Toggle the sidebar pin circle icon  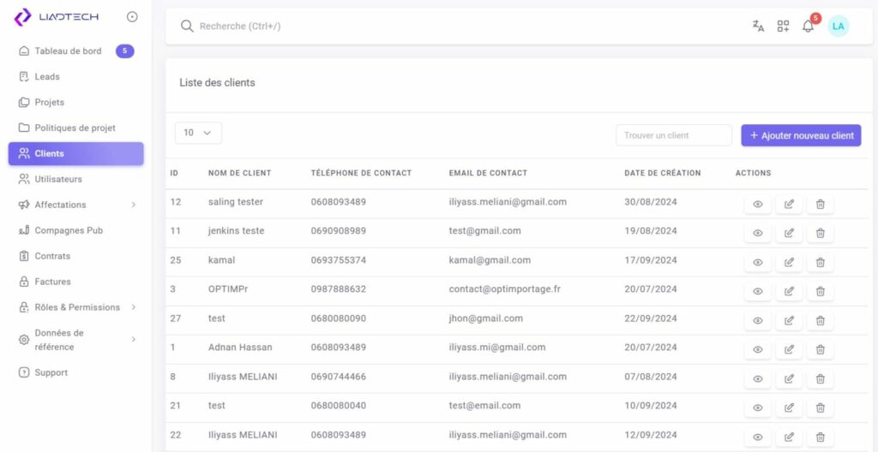tap(132, 16)
